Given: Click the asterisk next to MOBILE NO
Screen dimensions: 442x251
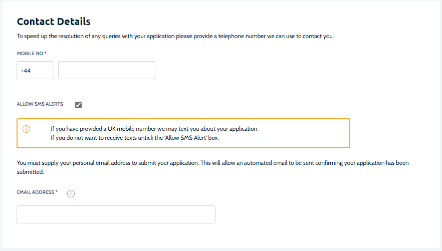Looking at the screenshot, I should (x=45, y=53).
